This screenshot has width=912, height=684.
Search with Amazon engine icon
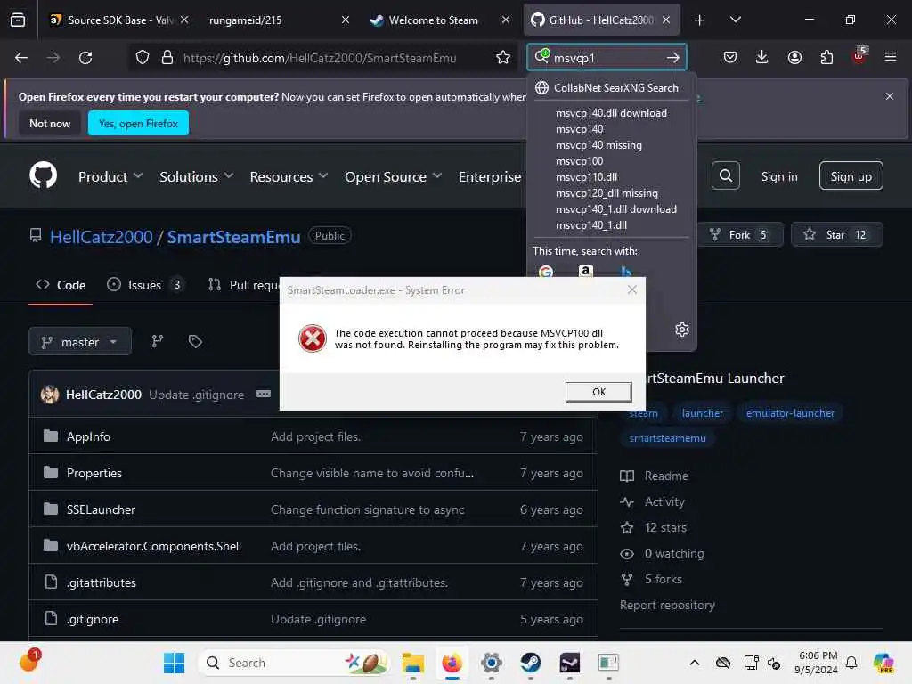pos(586,272)
